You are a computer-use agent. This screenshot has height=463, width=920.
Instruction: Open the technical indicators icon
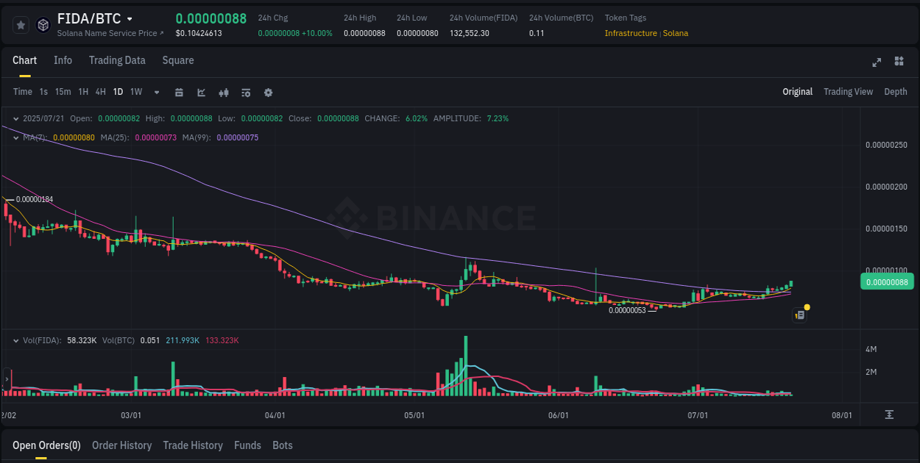(245, 92)
